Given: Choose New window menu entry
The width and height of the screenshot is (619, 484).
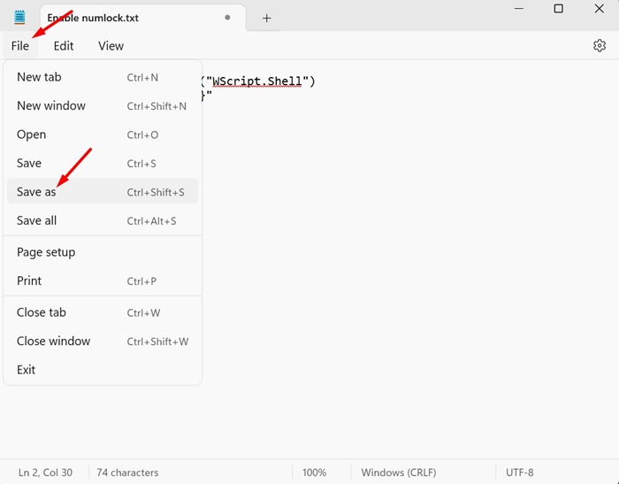Looking at the screenshot, I should [103, 106].
